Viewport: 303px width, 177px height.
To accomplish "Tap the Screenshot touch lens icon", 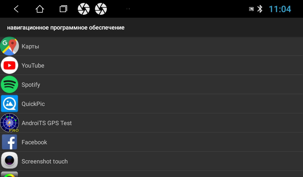I will click(x=9, y=161).
